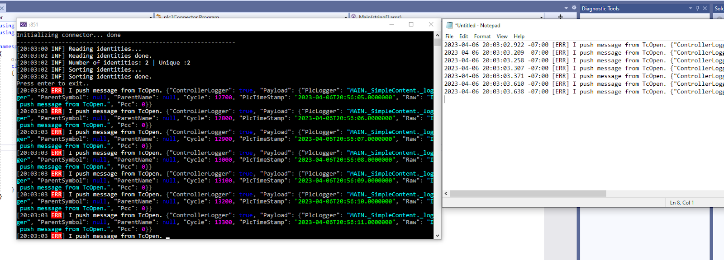Click the Cycle value 12700 in the console

coord(224,97)
